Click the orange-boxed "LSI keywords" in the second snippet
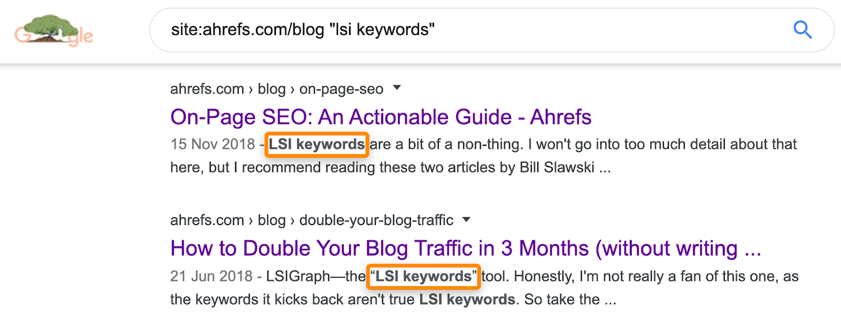 423,276
